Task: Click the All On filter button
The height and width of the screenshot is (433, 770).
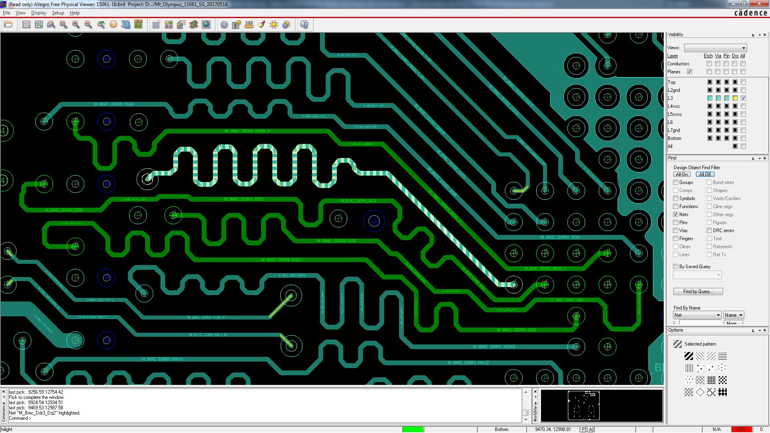Action: click(x=682, y=174)
